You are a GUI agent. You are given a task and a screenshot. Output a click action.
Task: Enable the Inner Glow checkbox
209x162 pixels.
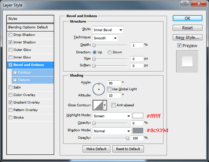tap(10, 57)
